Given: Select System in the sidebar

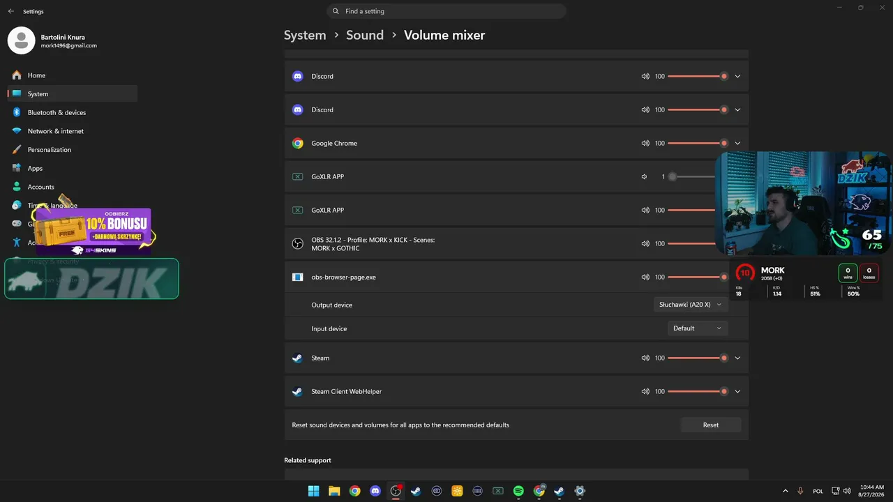Looking at the screenshot, I should click(73, 94).
